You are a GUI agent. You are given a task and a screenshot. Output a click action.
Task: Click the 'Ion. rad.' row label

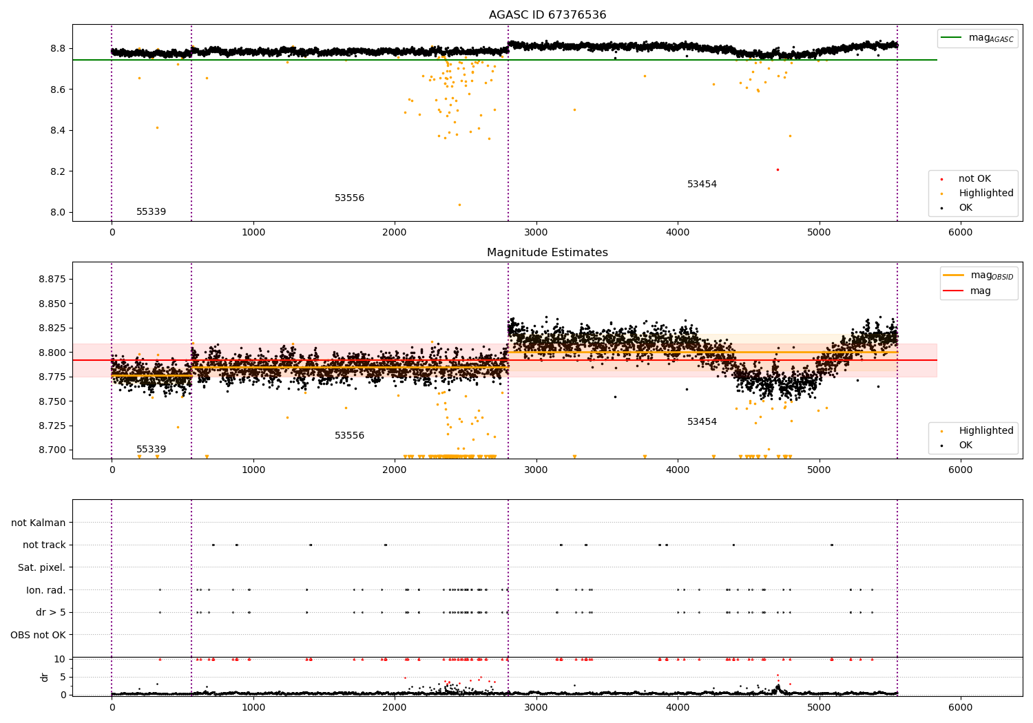coord(46,590)
